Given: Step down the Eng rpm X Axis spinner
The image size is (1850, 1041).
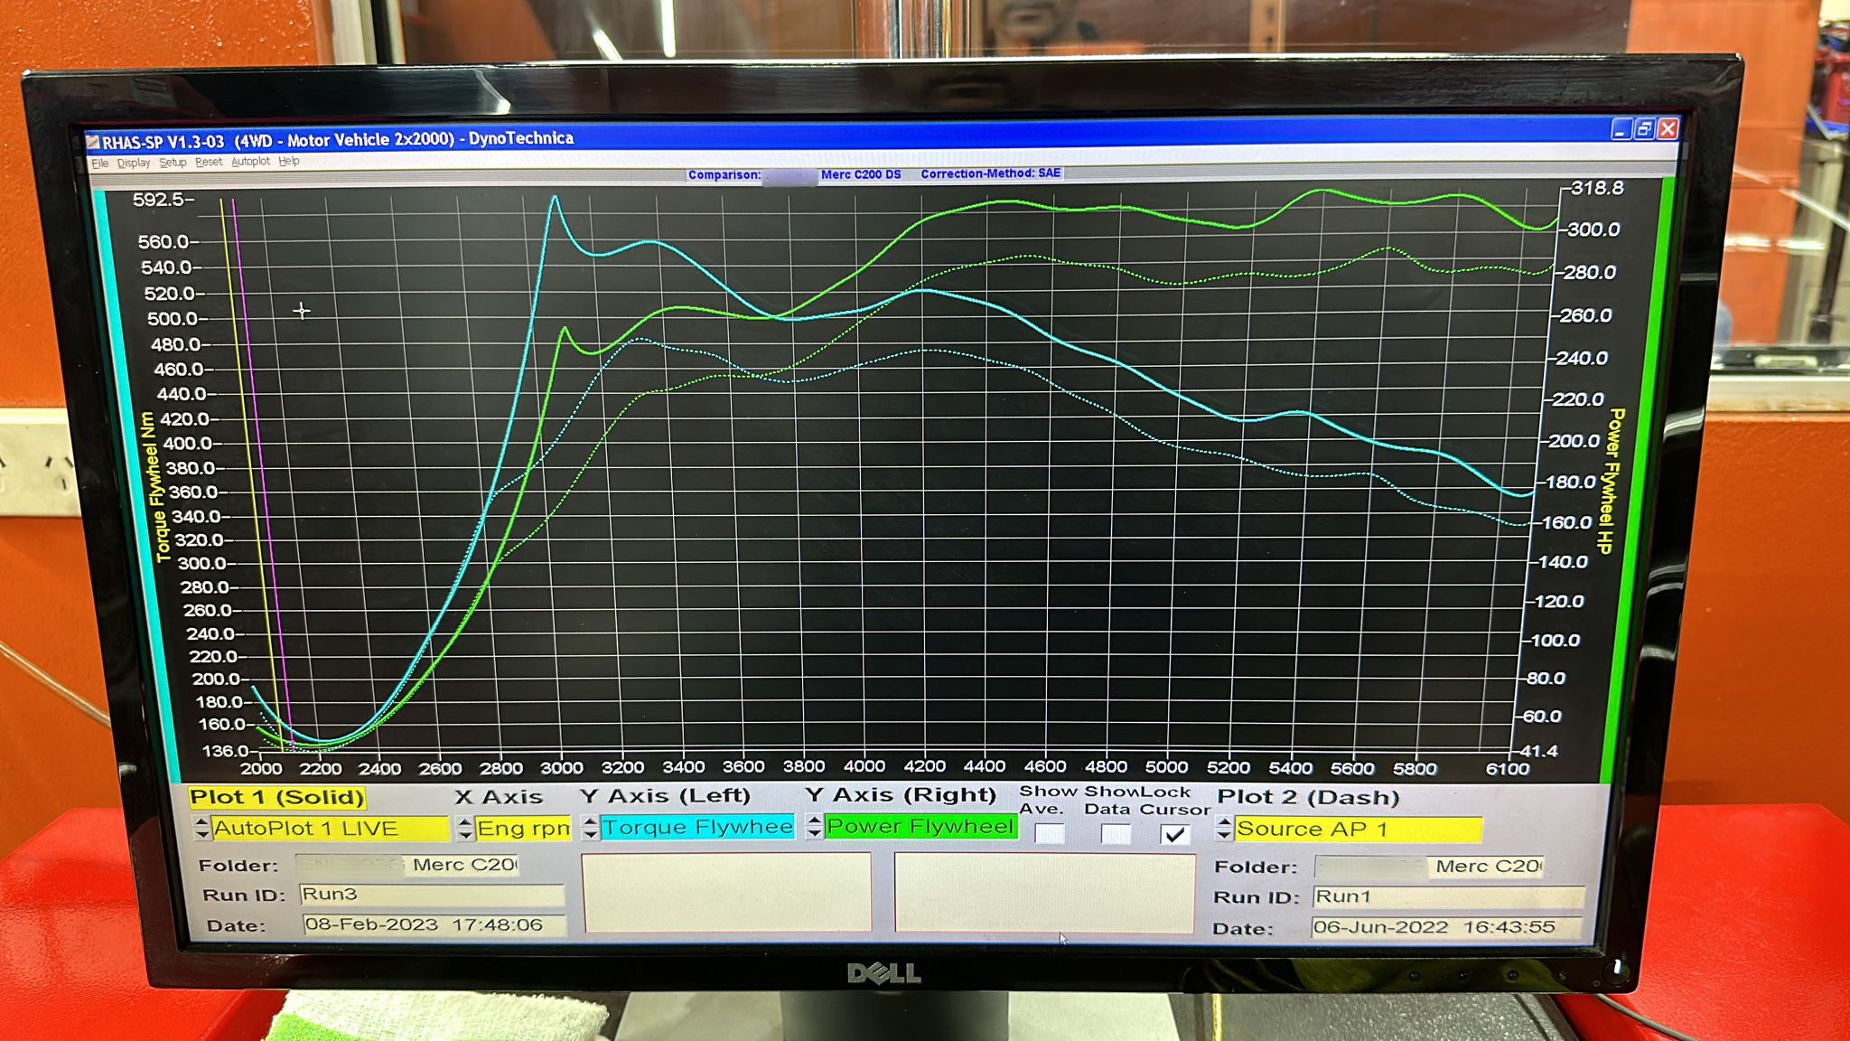Looking at the screenshot, I should pyautogui.click(x=465, y=834).
